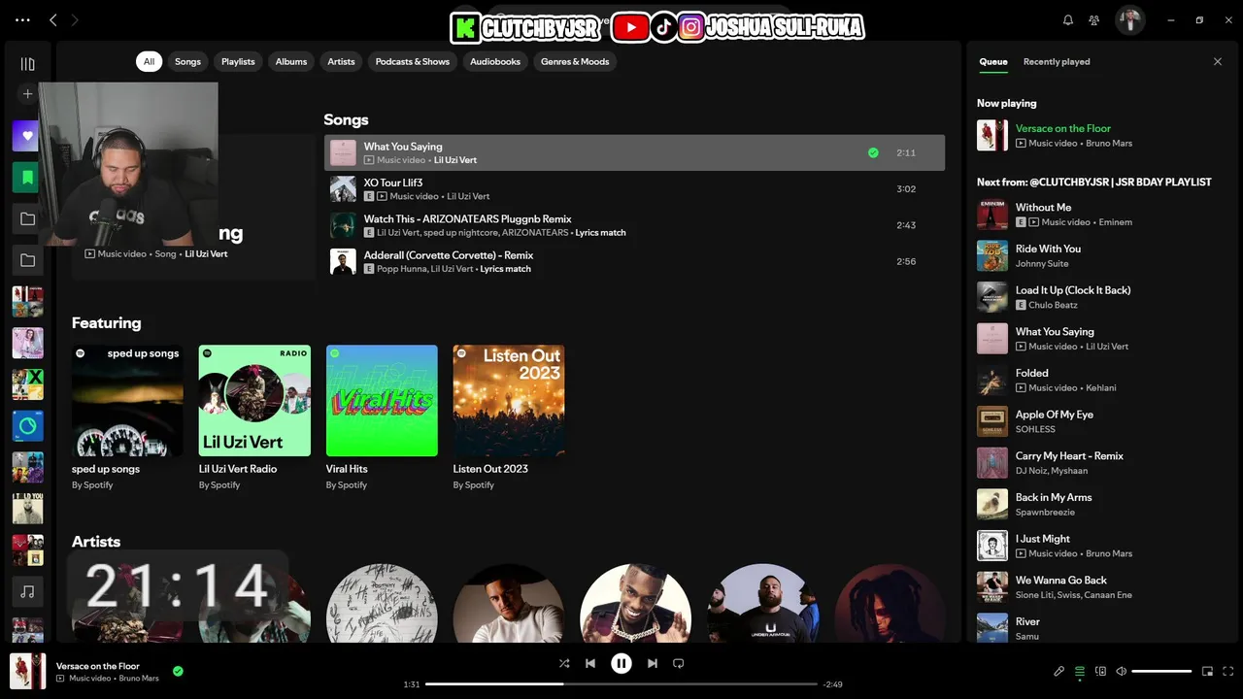Open Connect to a device icon

[1100, 671]
